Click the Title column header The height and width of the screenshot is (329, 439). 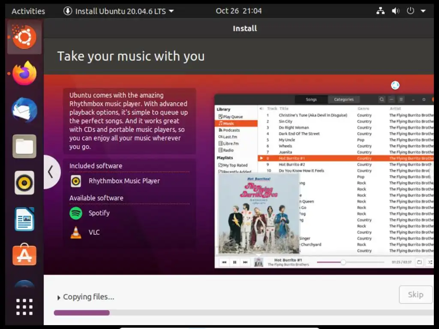284,108
